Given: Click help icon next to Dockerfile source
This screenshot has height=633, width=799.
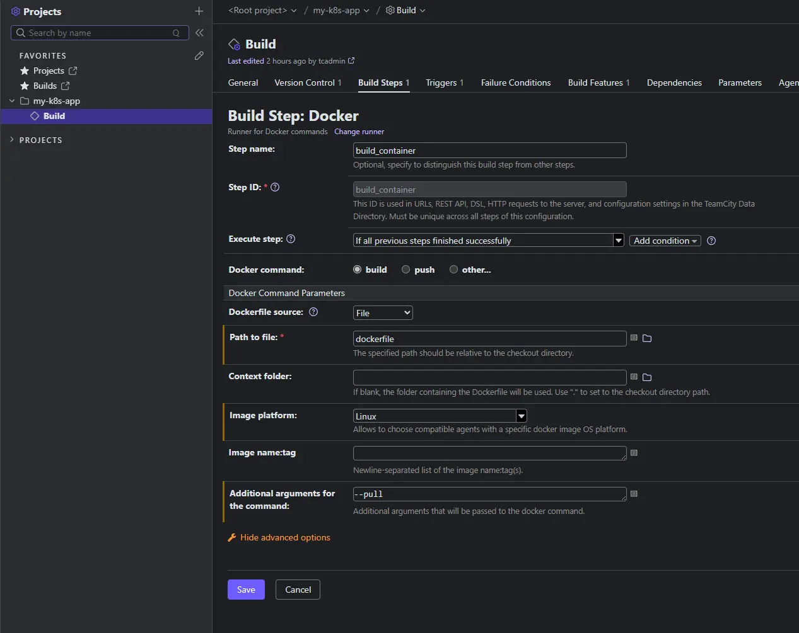Looking at the screenshot, I should tap(313, 312).
